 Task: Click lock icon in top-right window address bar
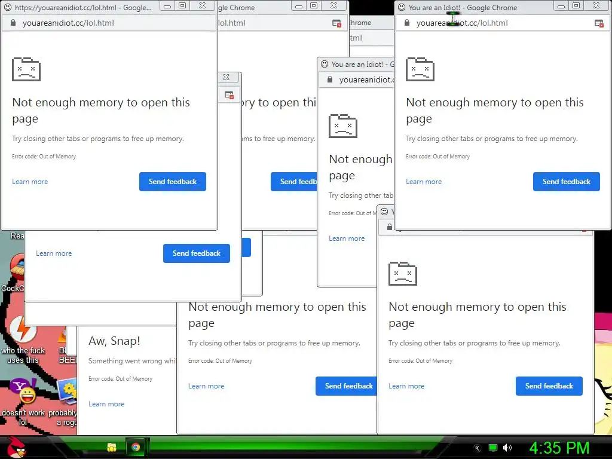tap(406, 23)
